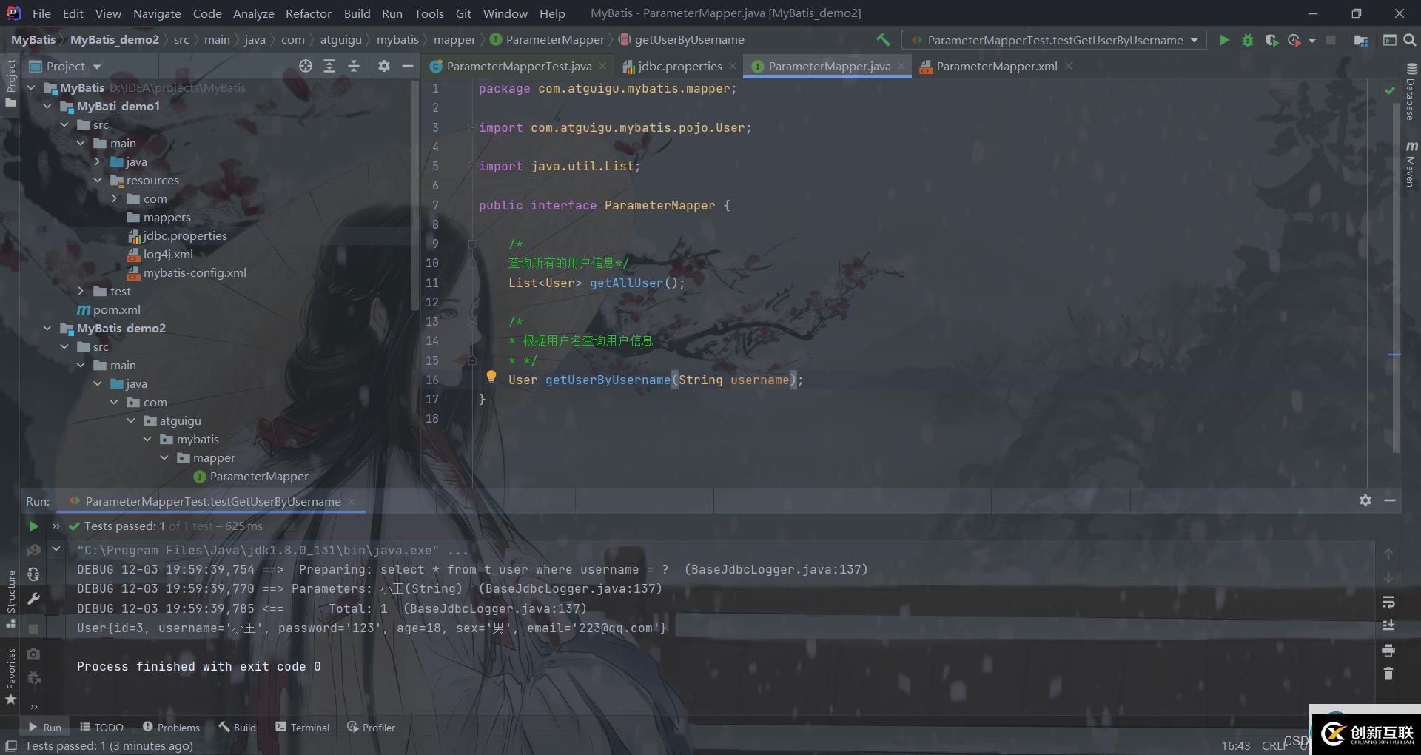1421x755 pixels.
Task: Toggle soft-wrap in console
Action: (1388, 602)
